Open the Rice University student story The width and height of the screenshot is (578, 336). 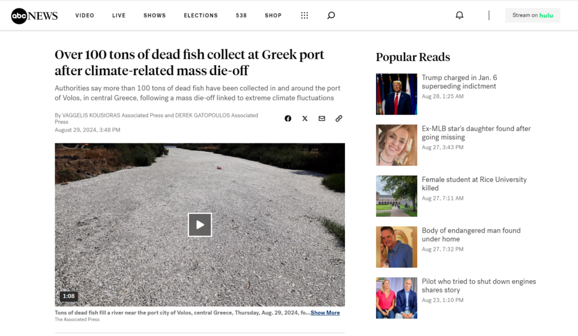(474, 184)
